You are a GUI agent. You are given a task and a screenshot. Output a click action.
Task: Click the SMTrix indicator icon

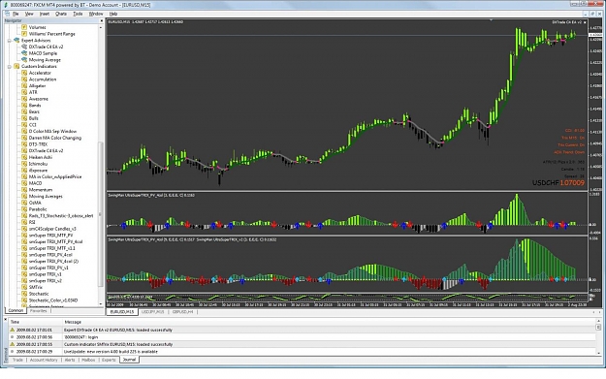(24, 287)
